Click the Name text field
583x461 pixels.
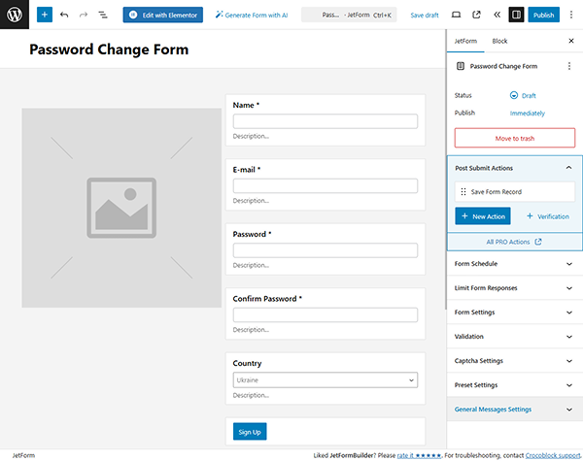click(326, 121)
